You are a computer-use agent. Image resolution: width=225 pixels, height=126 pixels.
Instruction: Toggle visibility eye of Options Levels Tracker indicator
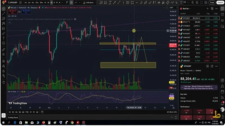point(75,19)
